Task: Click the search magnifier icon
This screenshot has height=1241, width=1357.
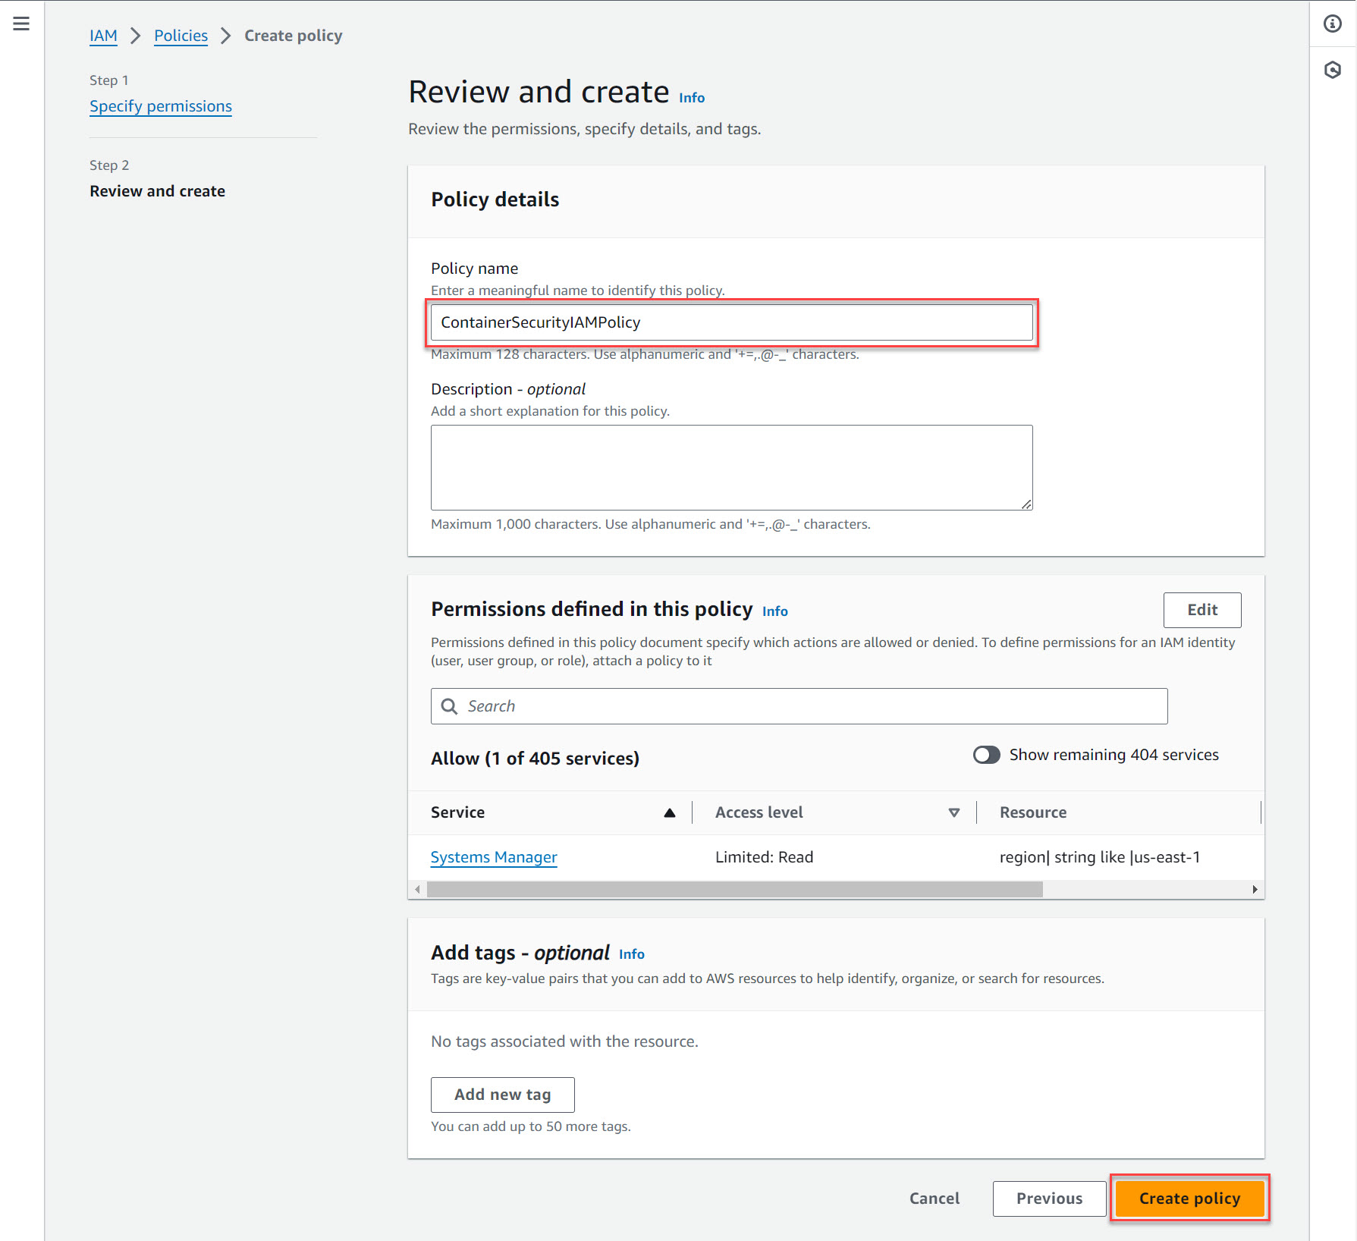Action: pos(450,706)
